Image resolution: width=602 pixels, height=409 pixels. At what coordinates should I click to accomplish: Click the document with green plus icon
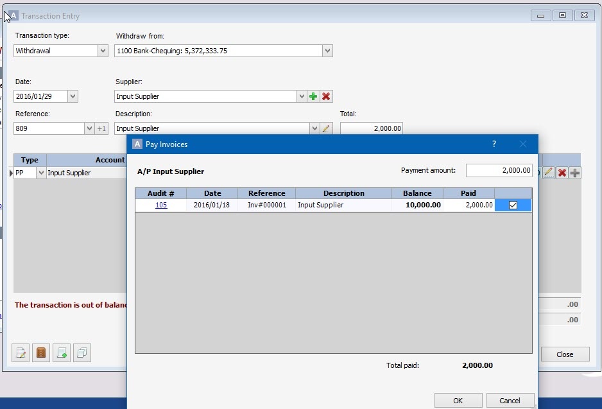pos(62,352)
